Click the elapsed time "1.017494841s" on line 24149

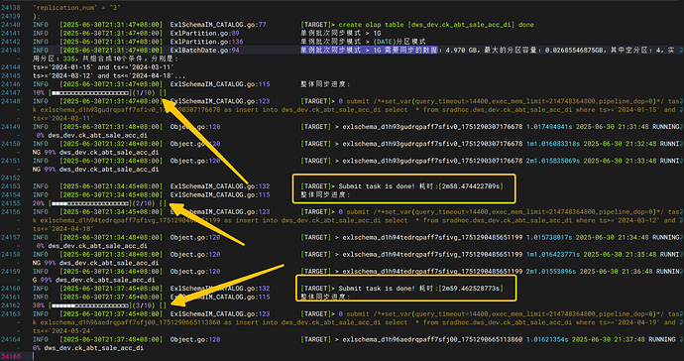pyautogui.click(x=549, y=127)
